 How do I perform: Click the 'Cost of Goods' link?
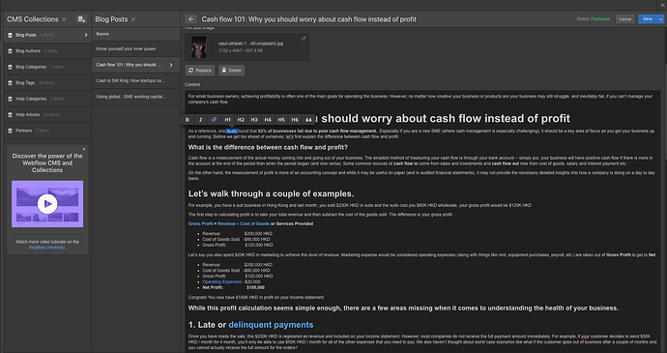tap(254, 223)
